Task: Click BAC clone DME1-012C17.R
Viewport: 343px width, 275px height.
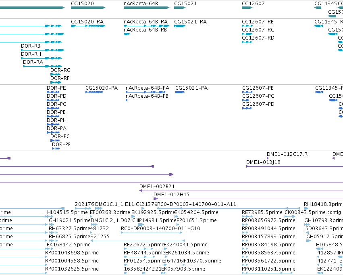Action: [268, 158]
